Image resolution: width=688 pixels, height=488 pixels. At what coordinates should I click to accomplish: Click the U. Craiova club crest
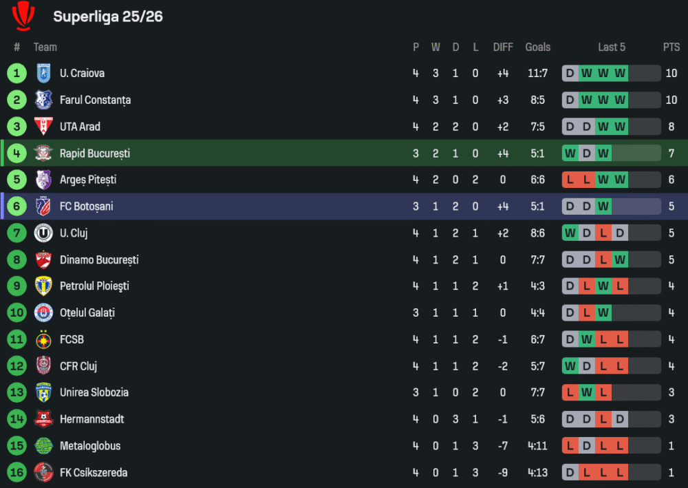[43, 73]
